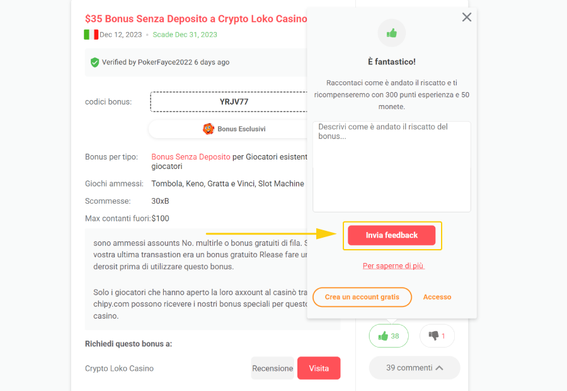The height and width of the screenshot is (391, 567).
Task: Click the red Visita button
Action: pyautogui.click(x=319, y=368)
